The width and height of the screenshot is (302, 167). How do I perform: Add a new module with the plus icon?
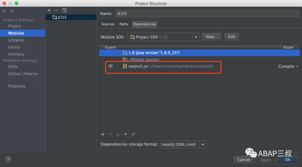pyautogui.click(x=49, y=10)
